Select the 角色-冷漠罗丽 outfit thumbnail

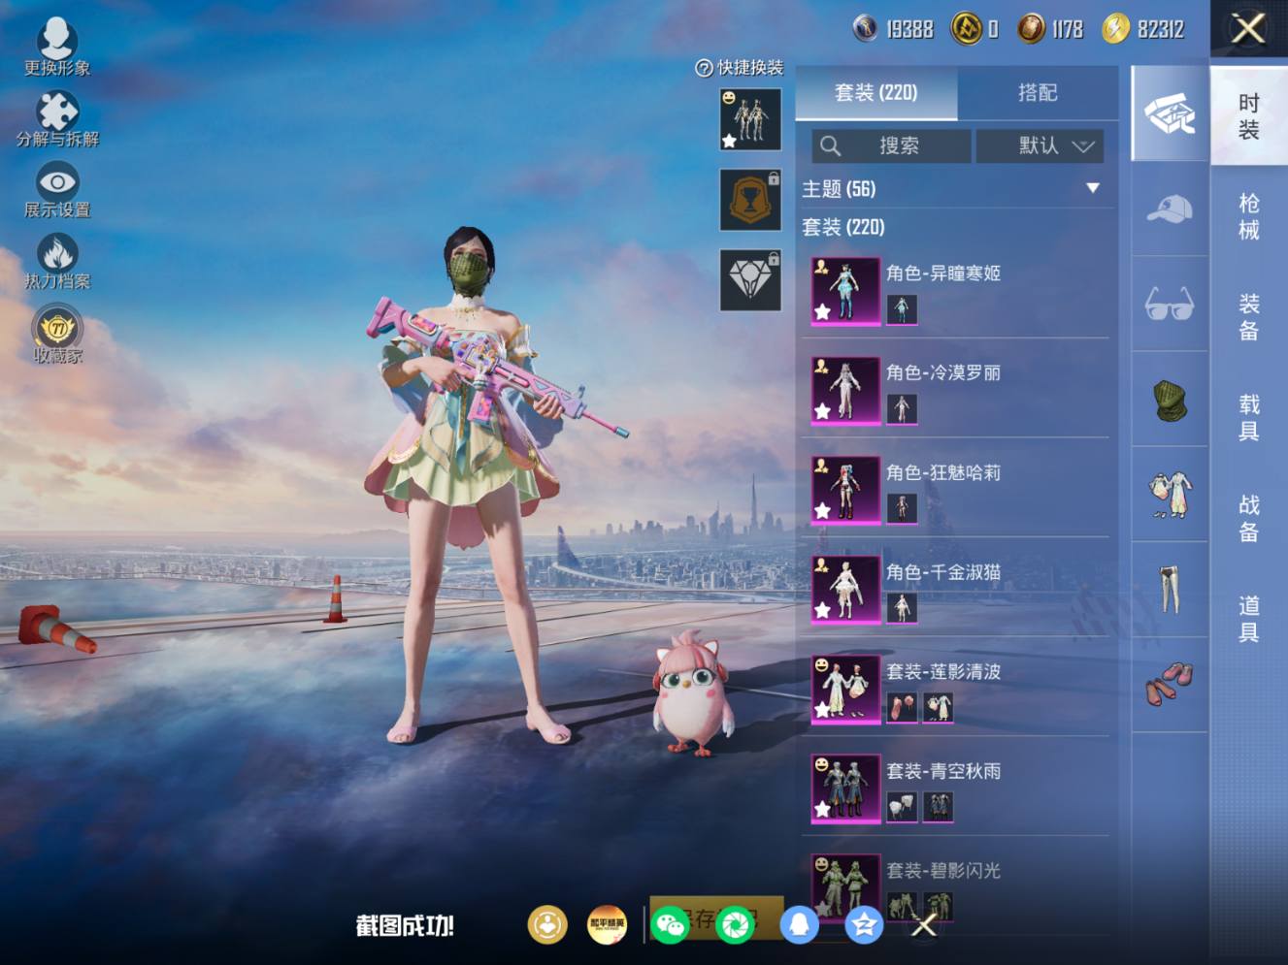pos(845,391)
